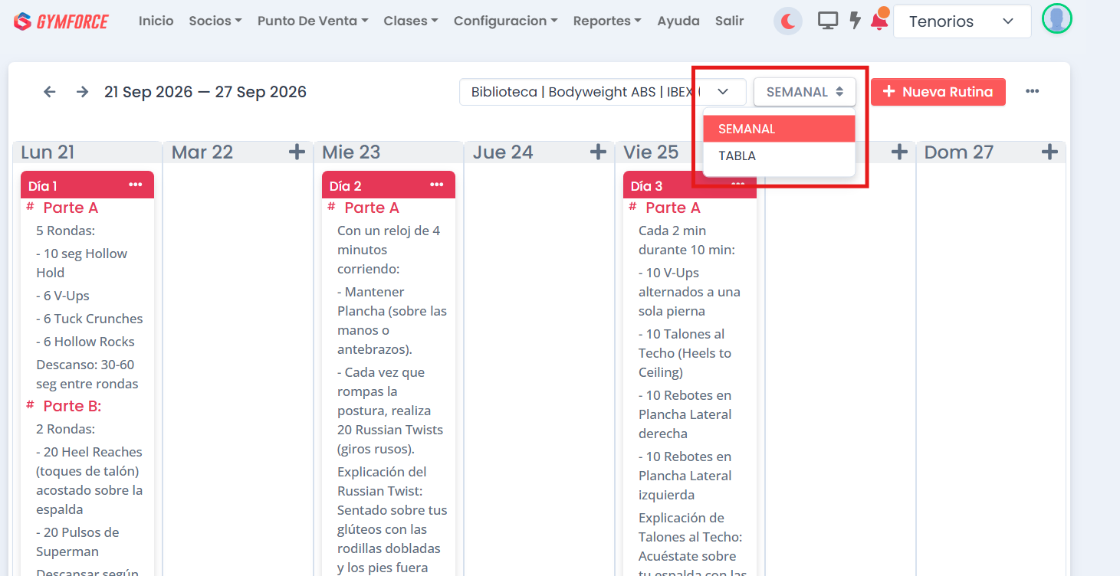Add a routine on Jue 24
The width and height of the screenshot is (1120, 576).
[598, 152]
